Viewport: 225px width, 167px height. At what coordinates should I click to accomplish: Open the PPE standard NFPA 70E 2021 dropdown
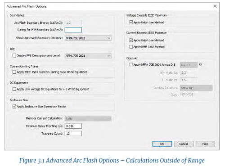88,56
